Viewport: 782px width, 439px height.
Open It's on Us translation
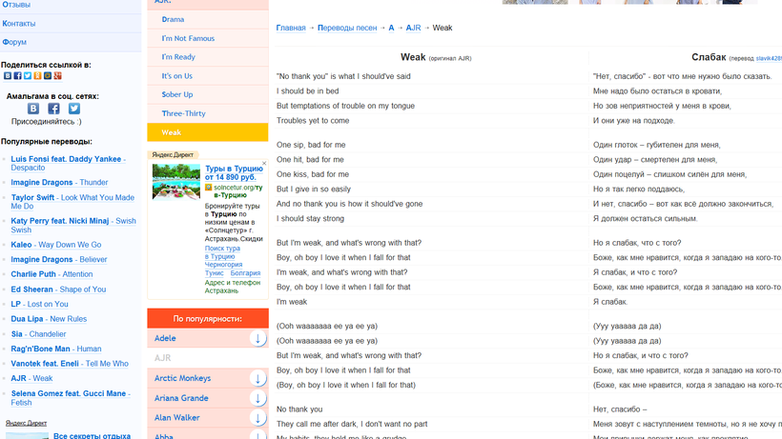[x=177, y=76]
